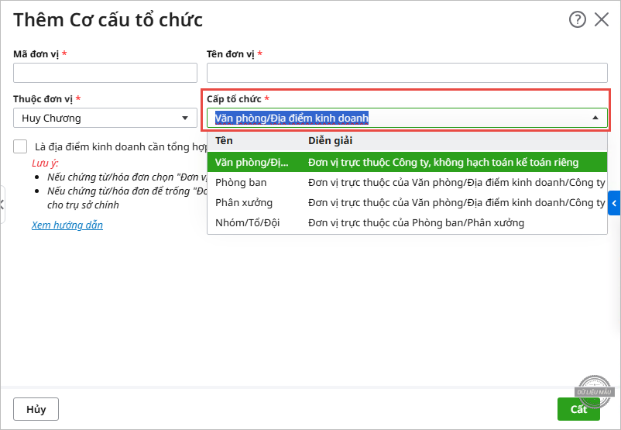Screen dimensions: 621x430
Task: Click the green Cất save button
Action: [578, 409]
